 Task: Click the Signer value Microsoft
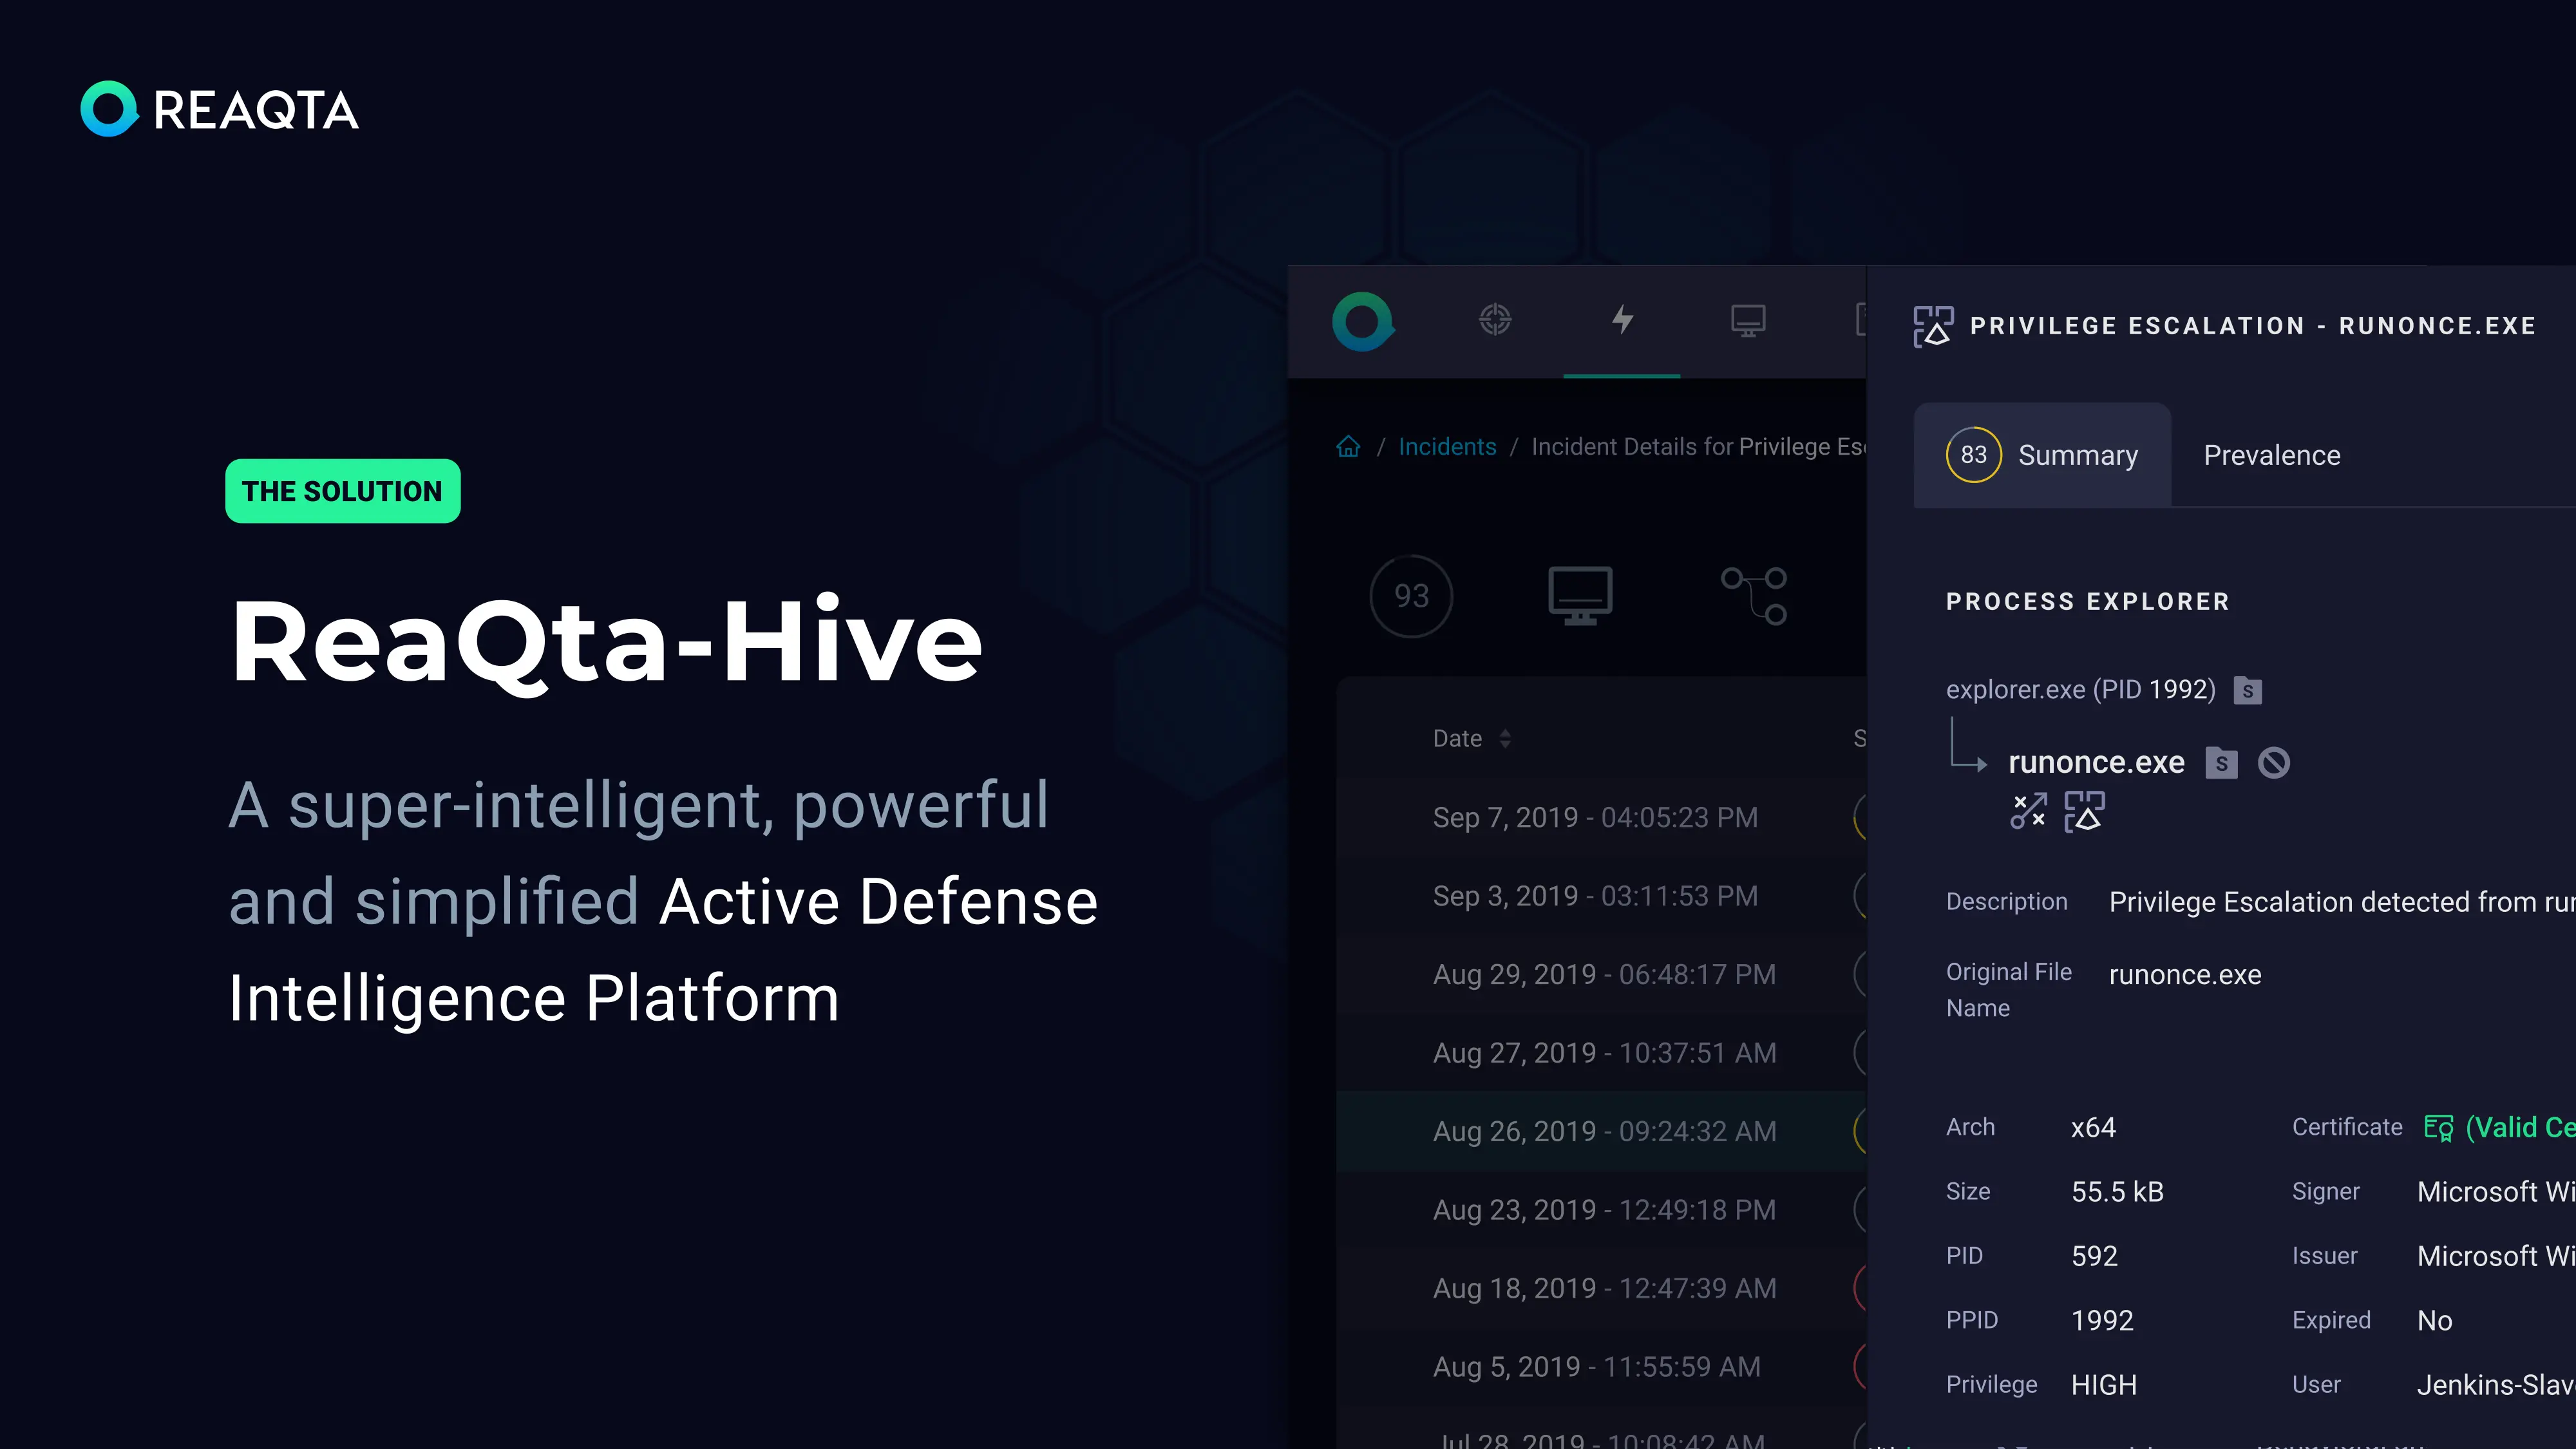pyautogui.click(x=2496, y=1192)
